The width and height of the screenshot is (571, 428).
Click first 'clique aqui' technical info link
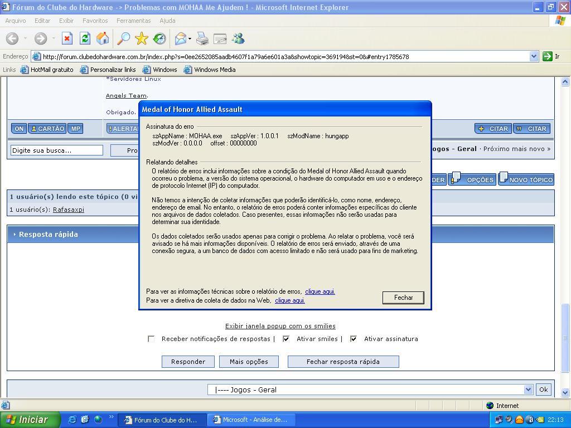320,291
